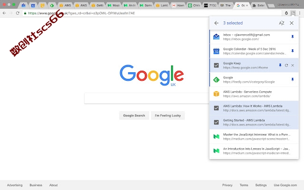Uncheck the AWS Lambda: How It Works checkbox
304x190 pixels.
217,108
